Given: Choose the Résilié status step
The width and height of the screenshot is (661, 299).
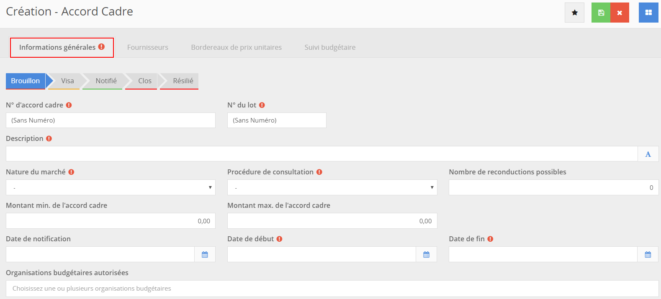Looking at the screenshot, I should click(x=183, y=81).
